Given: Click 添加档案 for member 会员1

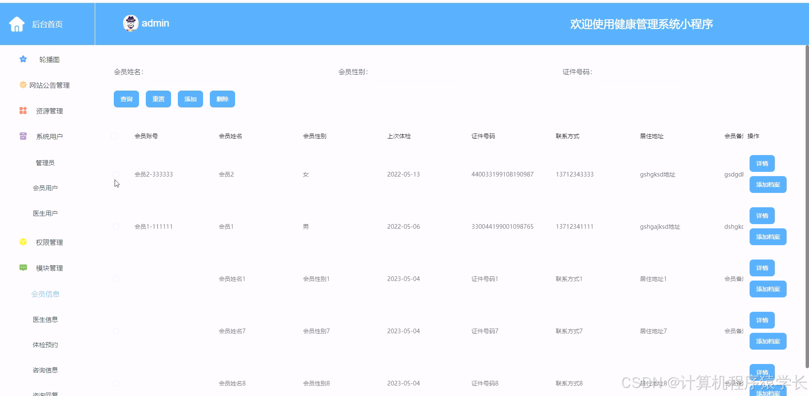Looking at the screenshot, I should pos(768,237).
